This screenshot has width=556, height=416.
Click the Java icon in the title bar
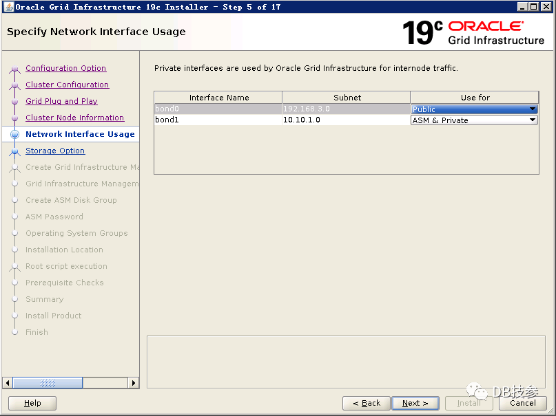[x=9, y=7]
